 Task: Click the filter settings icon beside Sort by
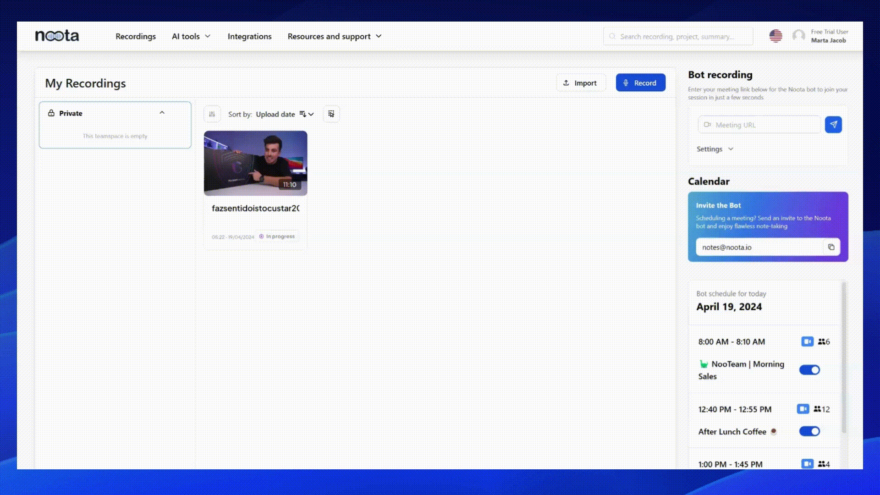coord(212,114)
